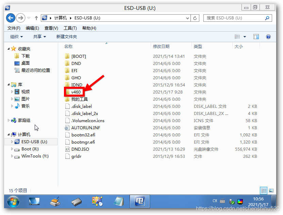Open Explorer help icon

click(x=268, y=37)
